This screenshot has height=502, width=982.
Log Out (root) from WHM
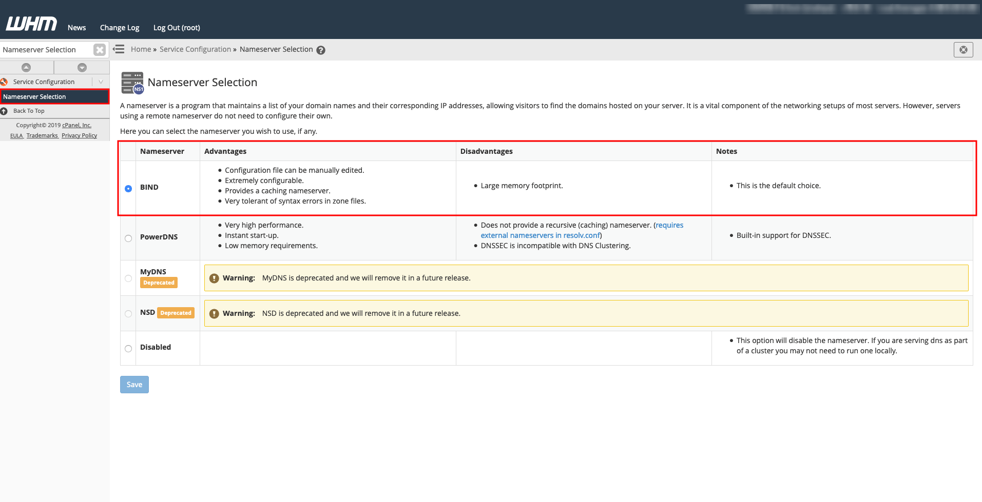(177, 28)
